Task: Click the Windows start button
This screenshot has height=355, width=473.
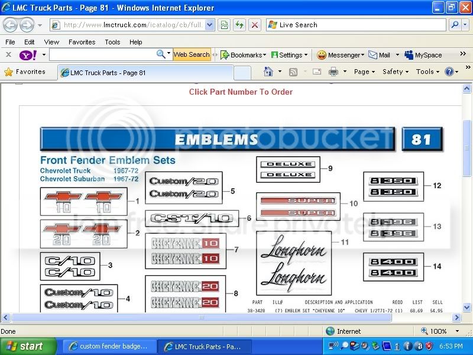Action: (28, 346)
